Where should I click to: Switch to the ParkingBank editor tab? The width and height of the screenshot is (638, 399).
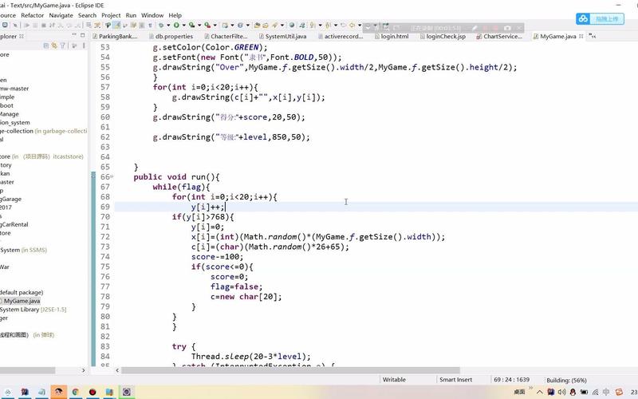[x=115, y=36]
